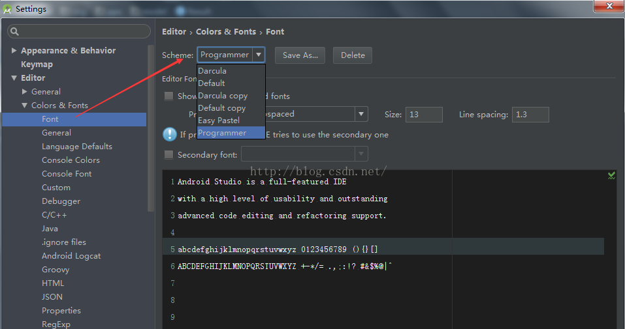625x329 pixels.
Task: Click the font Size field
Action: click(x=424, y=115)
